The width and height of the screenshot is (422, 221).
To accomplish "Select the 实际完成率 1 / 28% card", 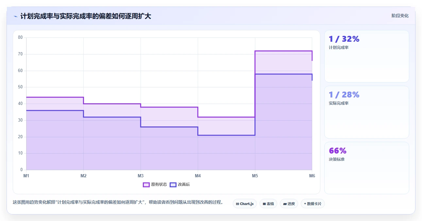I will coord(366,112).
